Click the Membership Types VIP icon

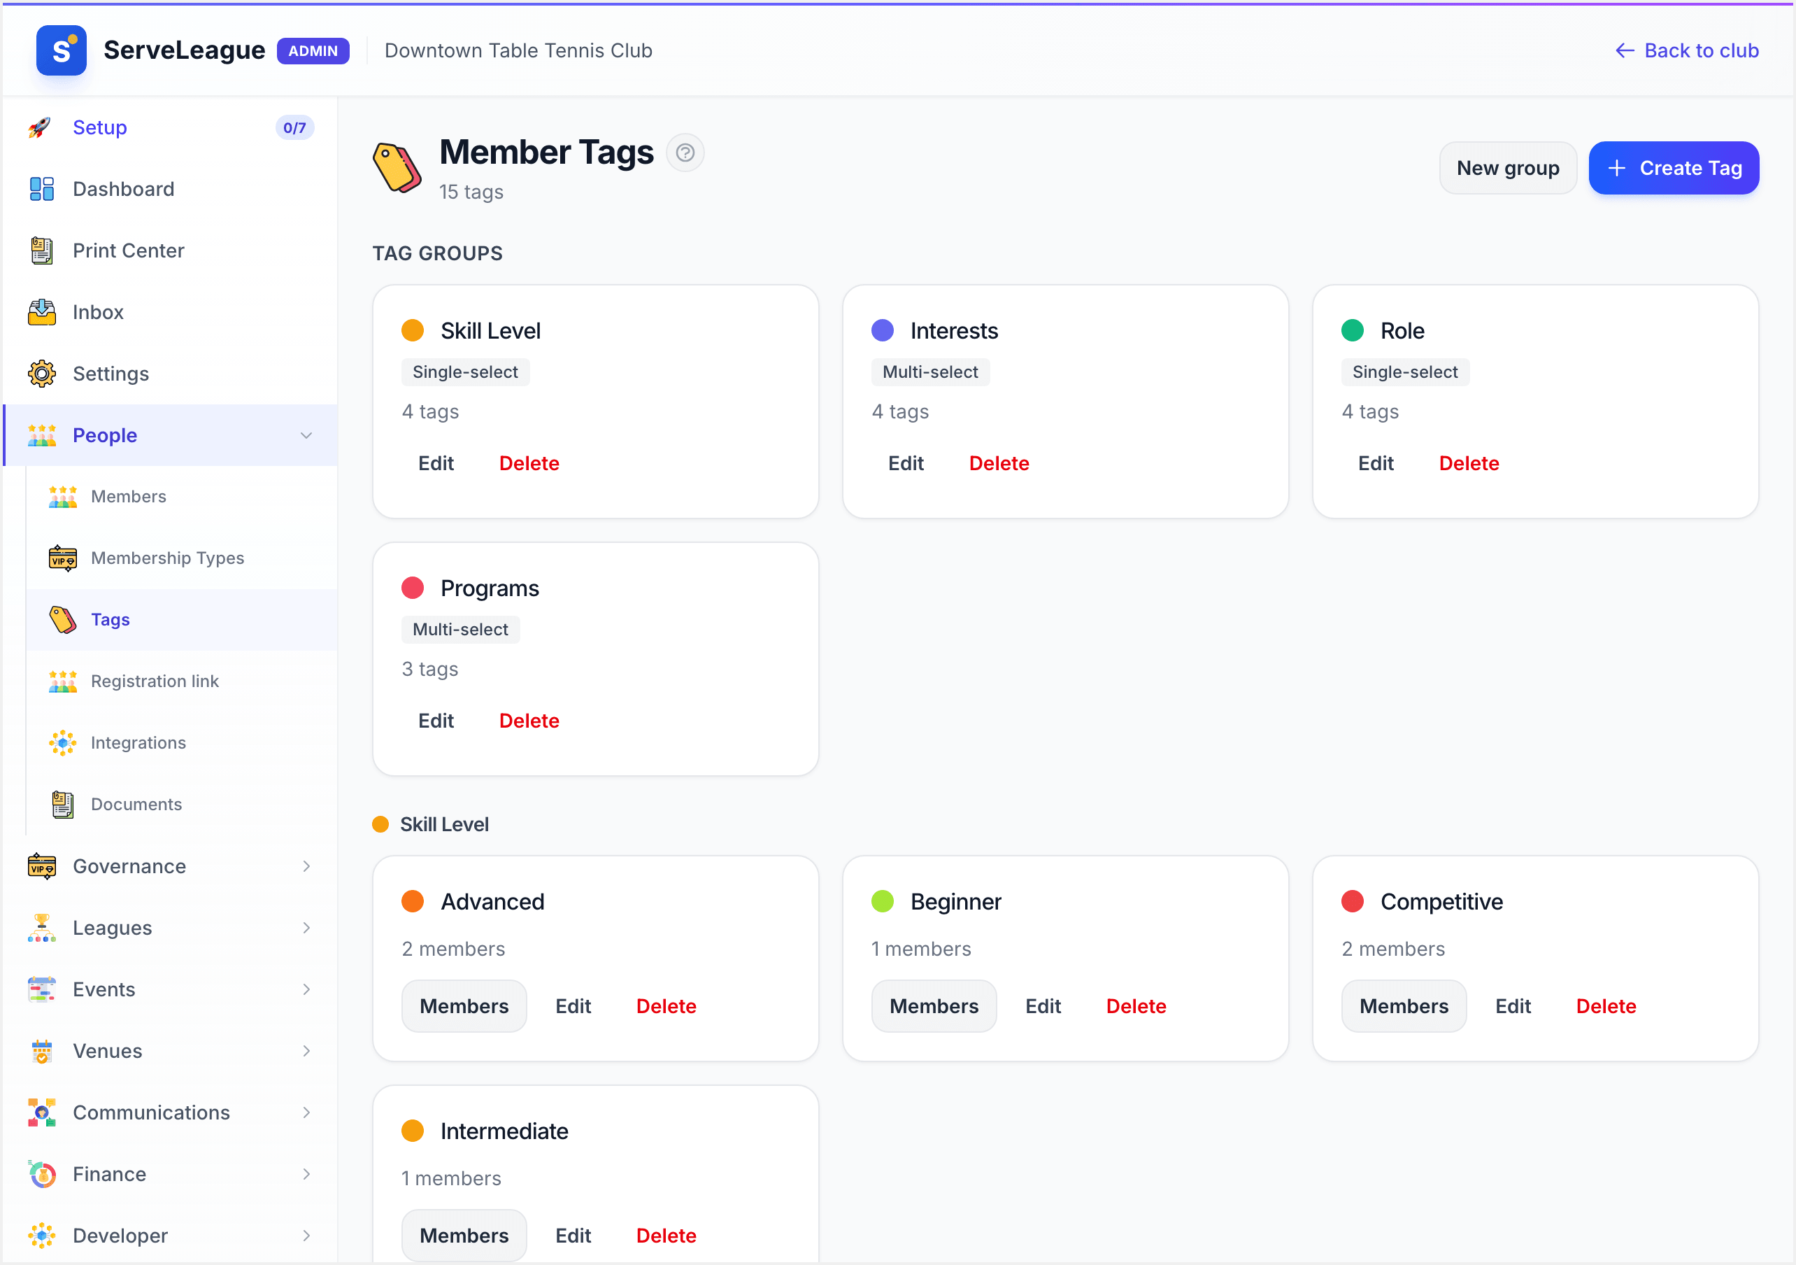tap(62, 558)
